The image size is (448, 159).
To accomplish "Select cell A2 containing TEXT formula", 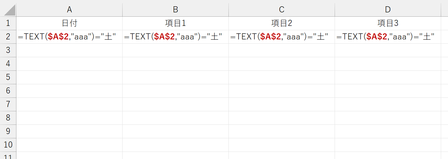I will tap(69, 37).
